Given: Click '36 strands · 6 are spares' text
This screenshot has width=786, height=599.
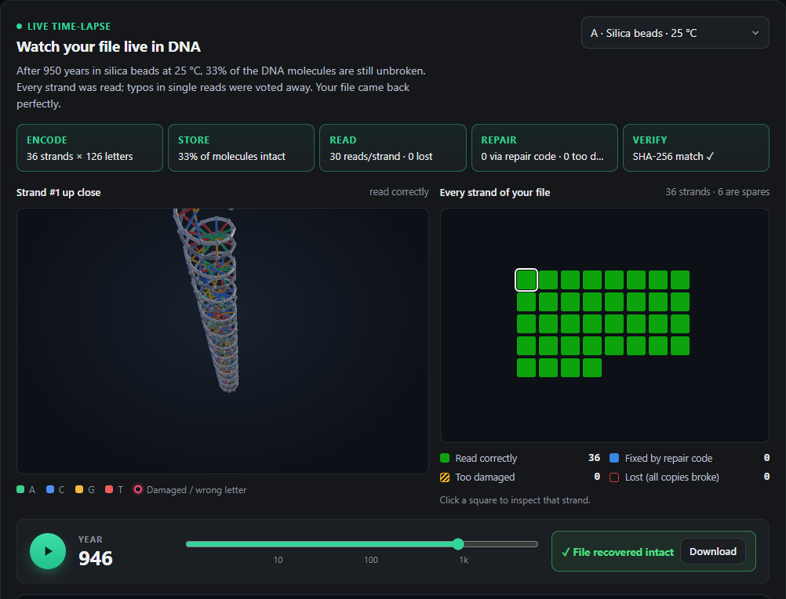Looking at the screenshot, I should tap(717, 192).
